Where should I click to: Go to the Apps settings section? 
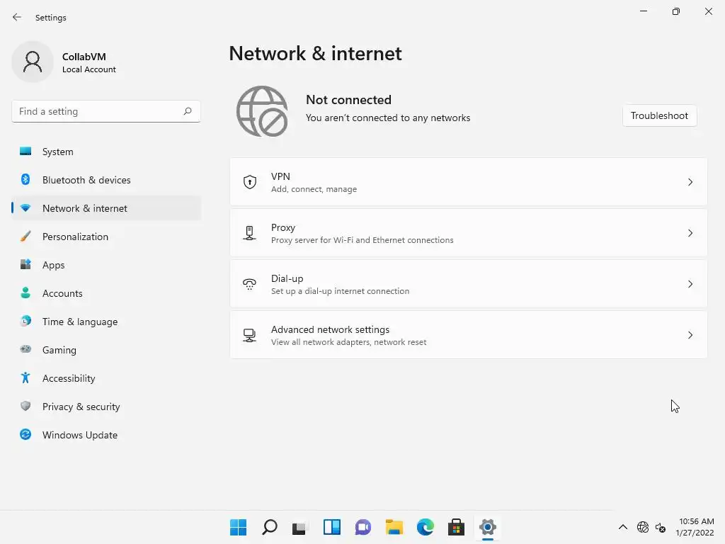click(53, 265)
